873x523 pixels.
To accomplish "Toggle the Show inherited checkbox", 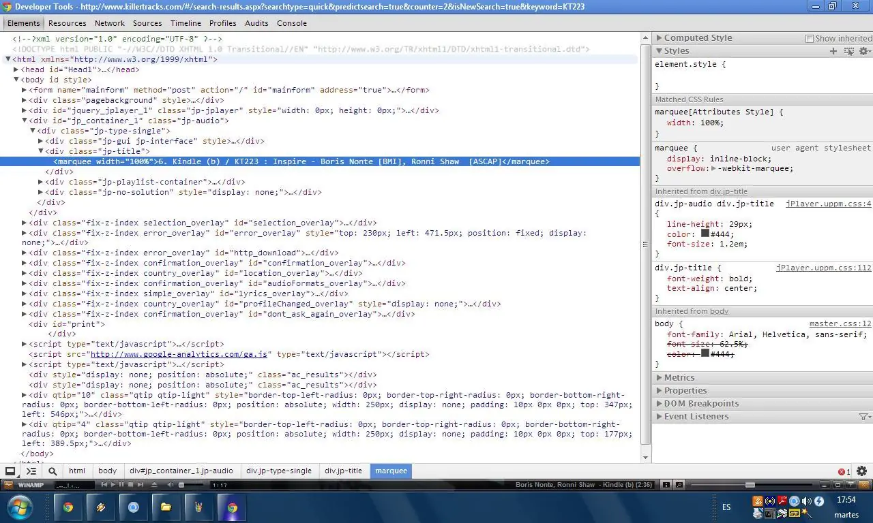I will pyautogui.click(x=810, y=39).
